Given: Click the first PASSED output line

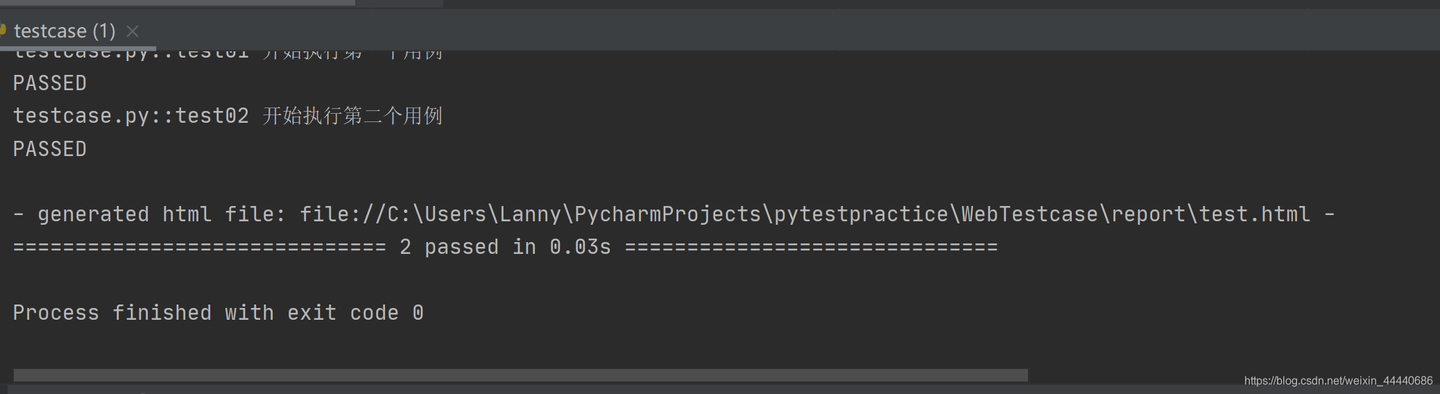Looking at the screenshot, I should [50, 83].
